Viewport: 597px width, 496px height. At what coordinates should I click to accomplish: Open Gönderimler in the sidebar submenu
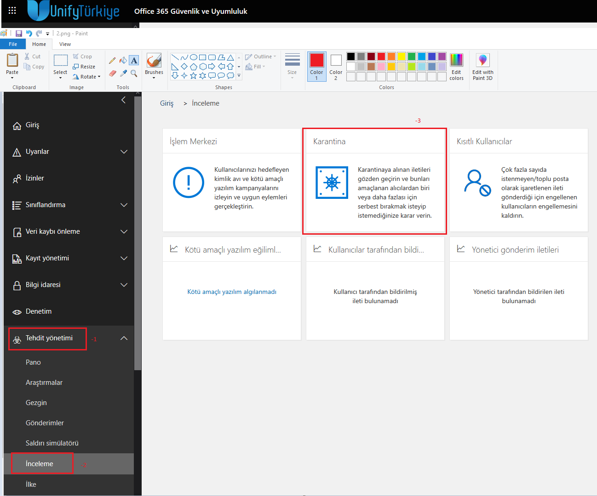pos(45,423)
